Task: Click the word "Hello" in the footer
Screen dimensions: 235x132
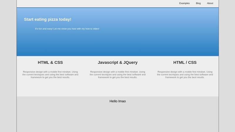Action: [x=113, y=101]
